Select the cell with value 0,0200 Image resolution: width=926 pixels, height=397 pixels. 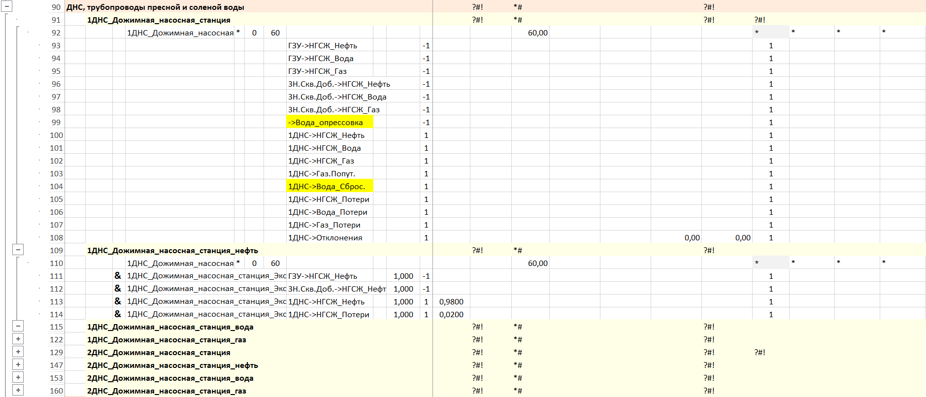click(451, 314)
